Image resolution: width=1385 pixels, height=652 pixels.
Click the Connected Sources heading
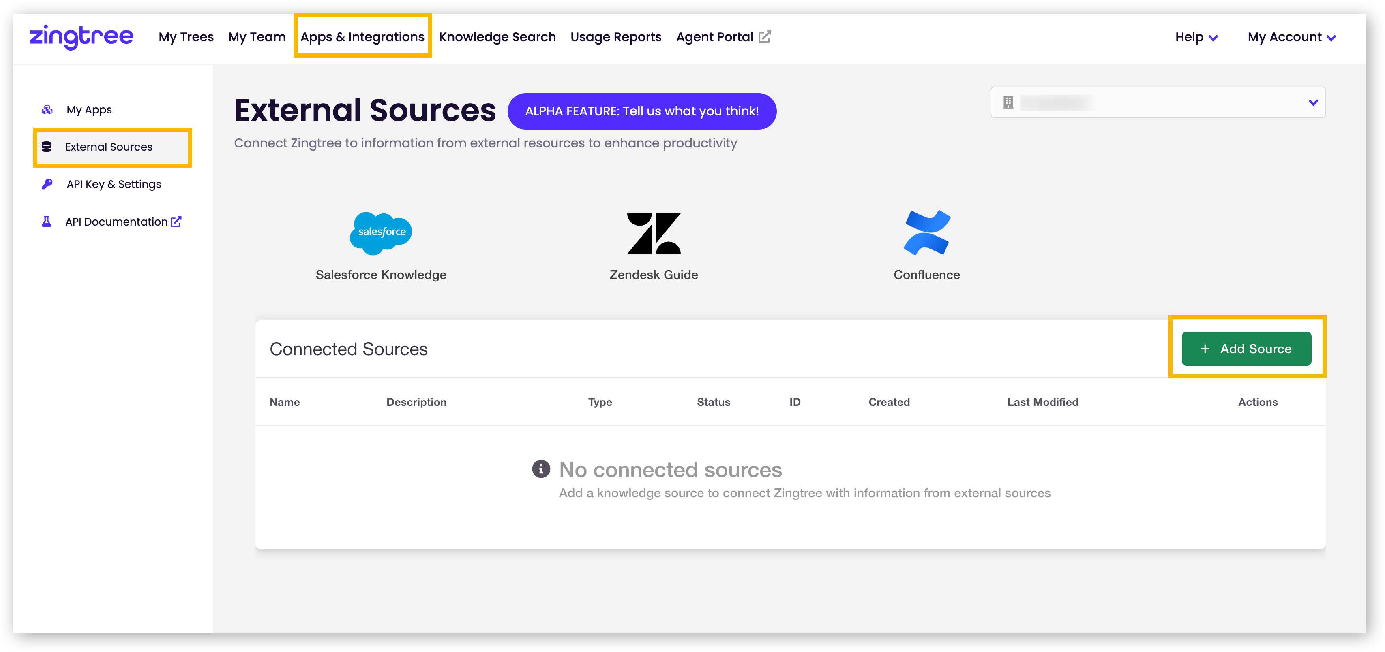348,349
